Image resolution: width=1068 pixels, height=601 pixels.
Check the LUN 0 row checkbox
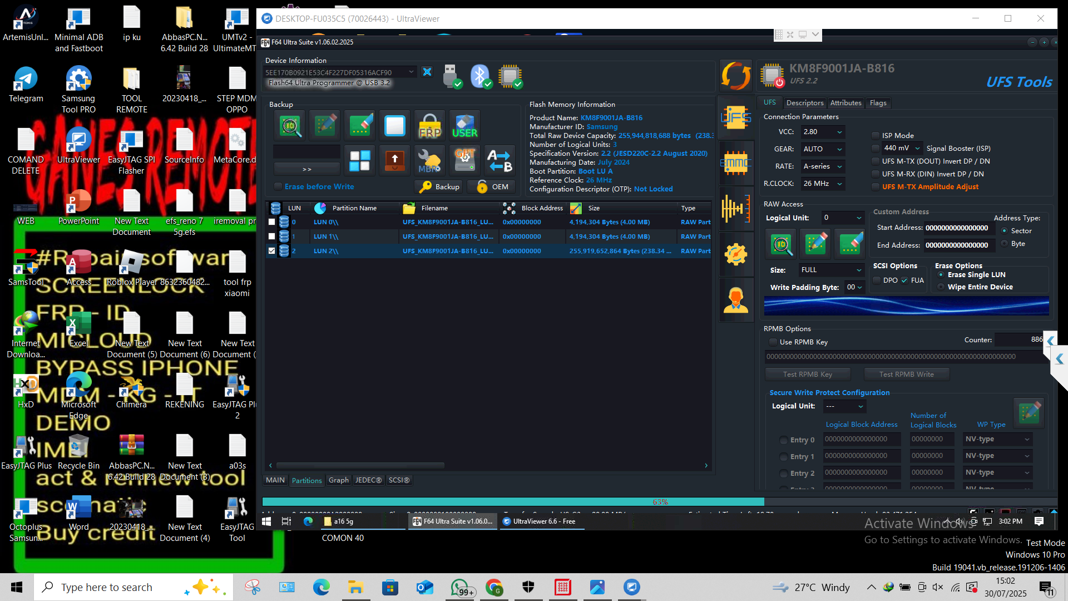pyautogui.click(x=271, y=222)
